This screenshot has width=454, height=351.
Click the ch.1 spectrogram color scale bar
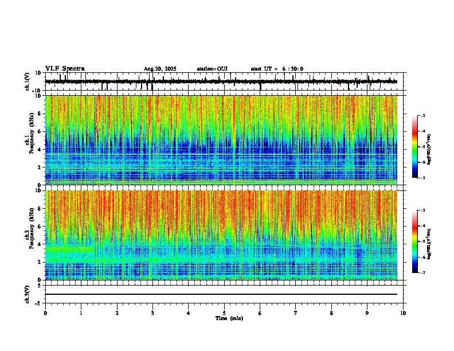tap(415, 147)
